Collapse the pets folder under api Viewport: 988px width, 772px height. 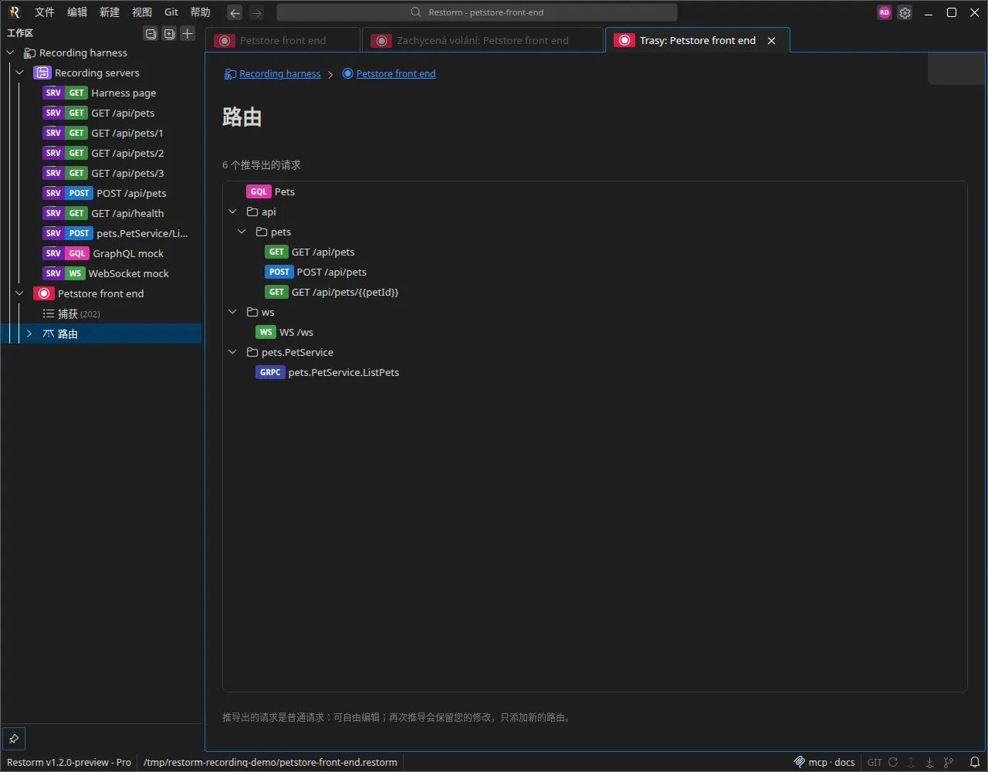[242, 232]
